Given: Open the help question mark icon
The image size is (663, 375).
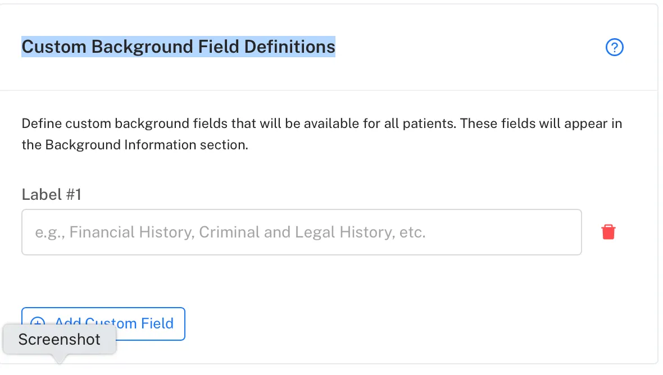Looking at the screenshot, I should coord(614,47).
